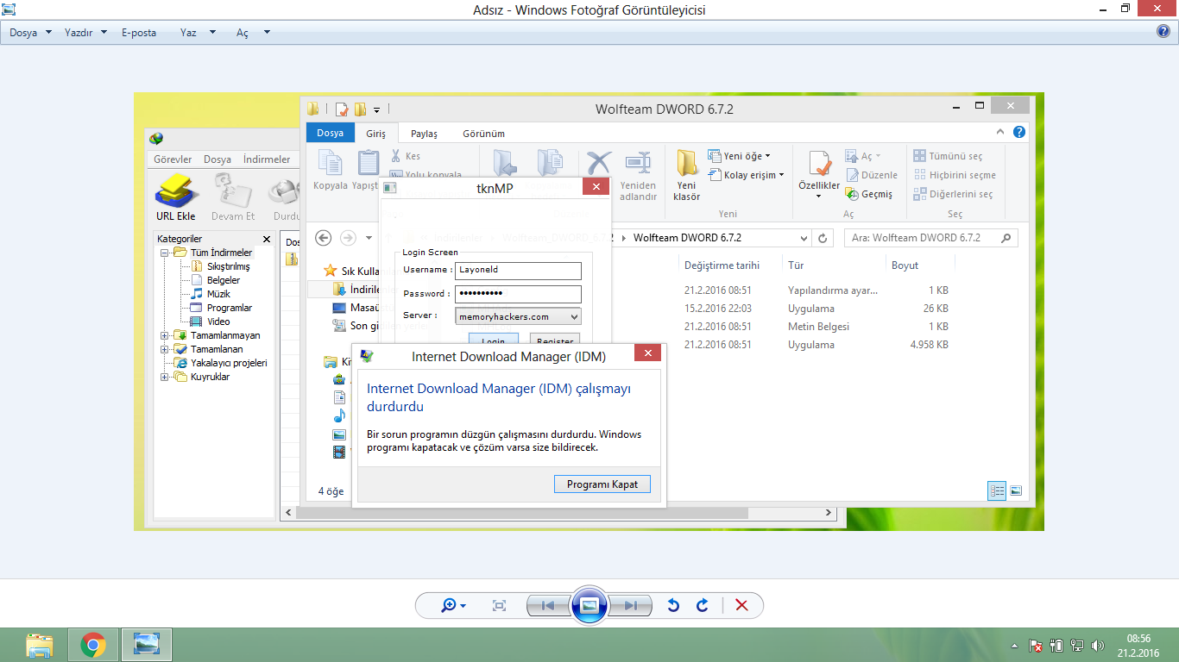This screenshot has width=1179, height=662.
Task: Open File Explorer from the taskbar
Action: pyautogui.click(x=39, y=645)
